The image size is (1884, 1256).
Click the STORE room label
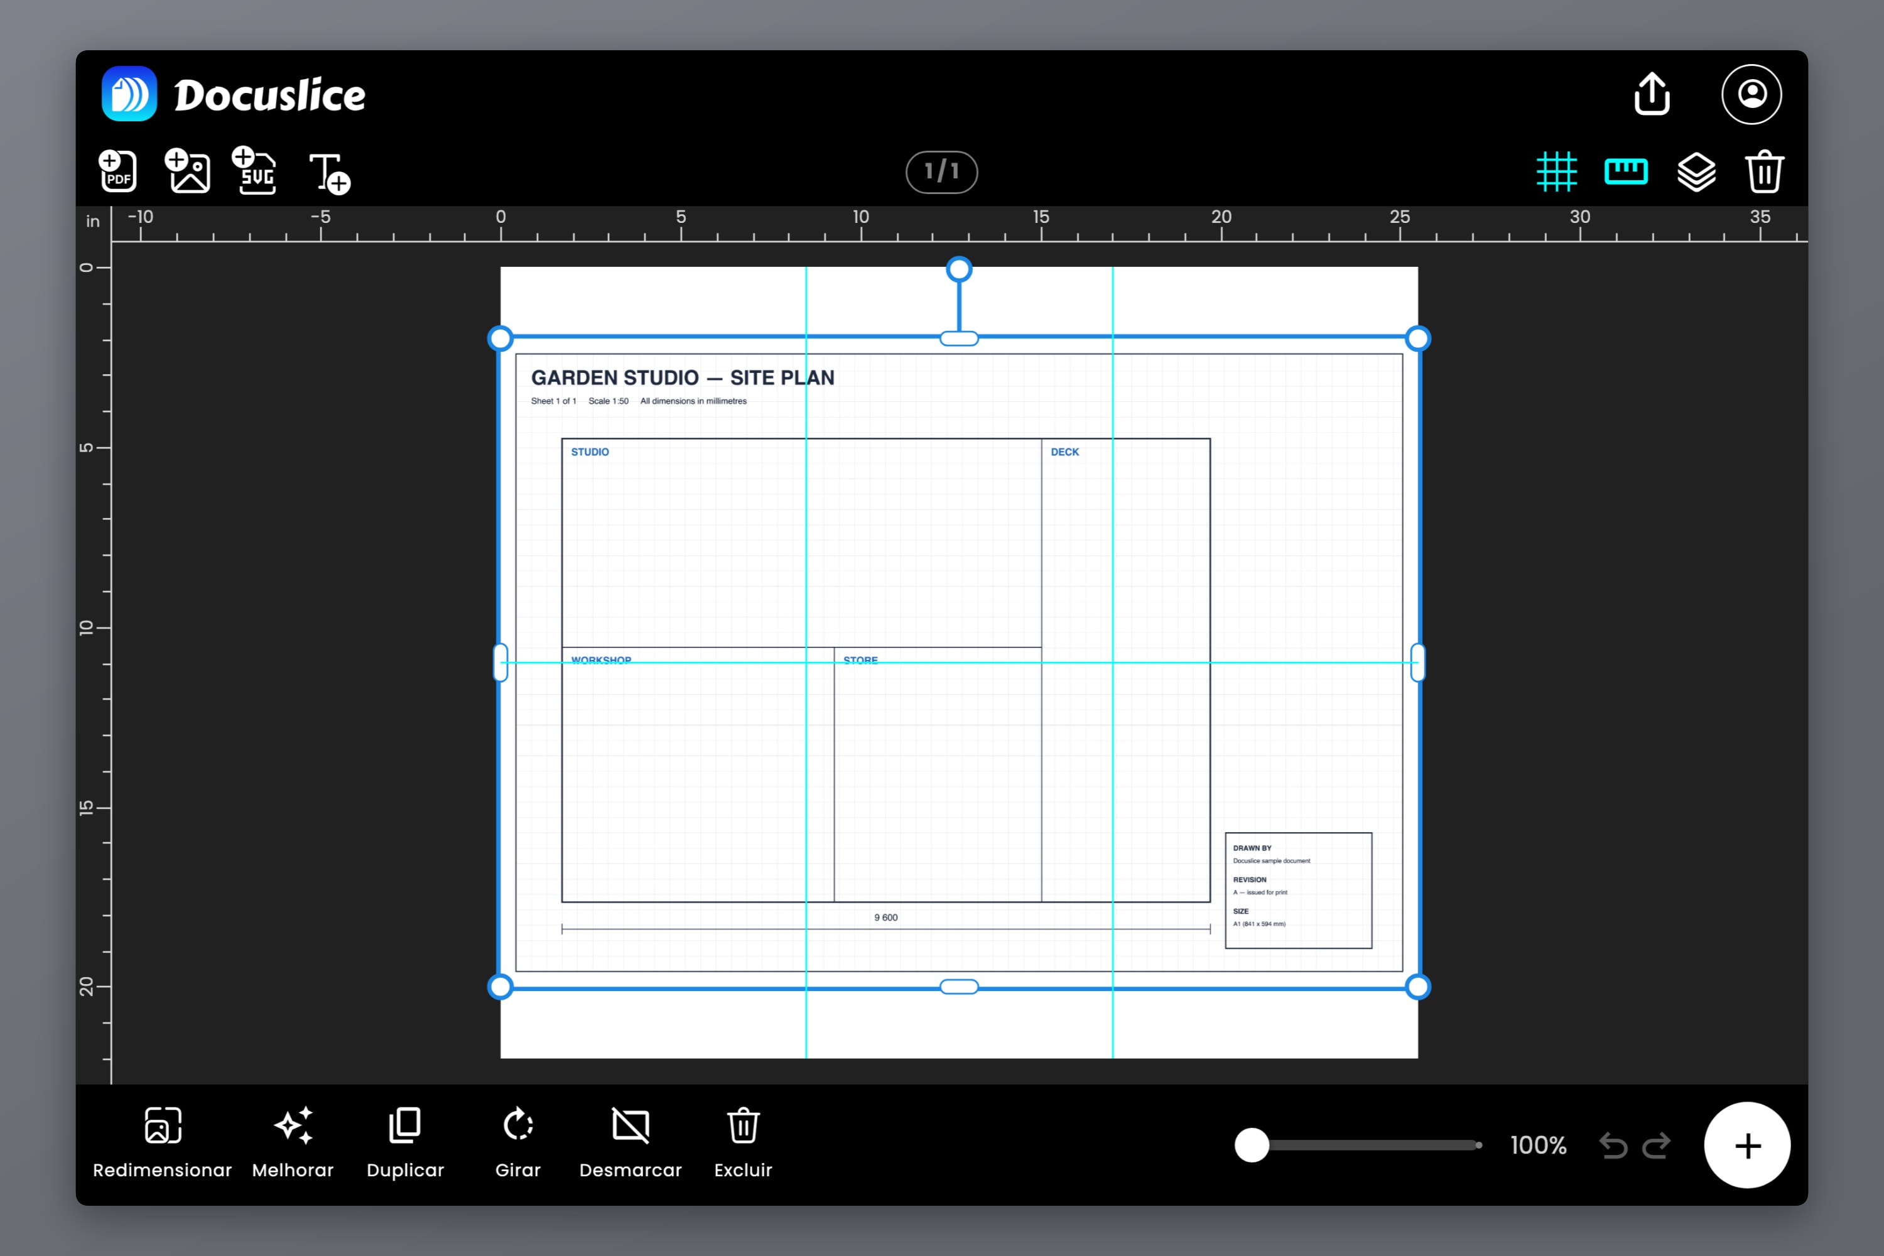pyautogui.click(x=860, y=660)
